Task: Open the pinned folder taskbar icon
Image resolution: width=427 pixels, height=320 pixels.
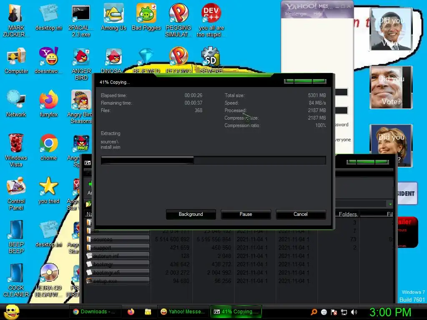Action: (148, 312)
